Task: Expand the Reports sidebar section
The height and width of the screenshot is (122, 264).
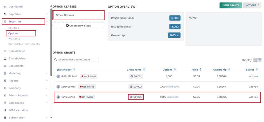Action: [x=47, y=81]
